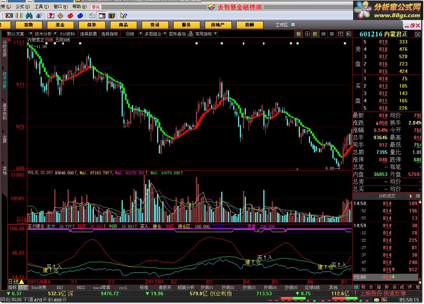
Task: Click the 日线 yellow triangle period selector
Action: [x=16, y=282]
